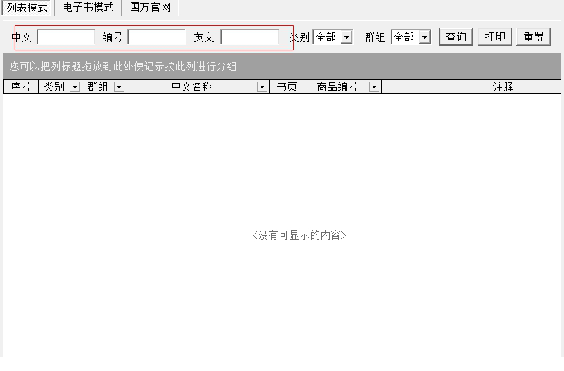The image size is (564, 371).
Task: Focus the 英文 search input field
Action: [x=250, y=37]
